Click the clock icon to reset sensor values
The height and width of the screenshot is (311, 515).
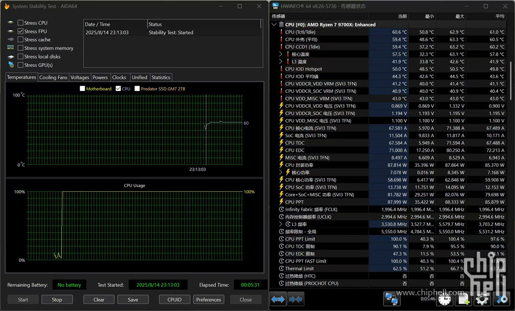click(x=444, y=299)
